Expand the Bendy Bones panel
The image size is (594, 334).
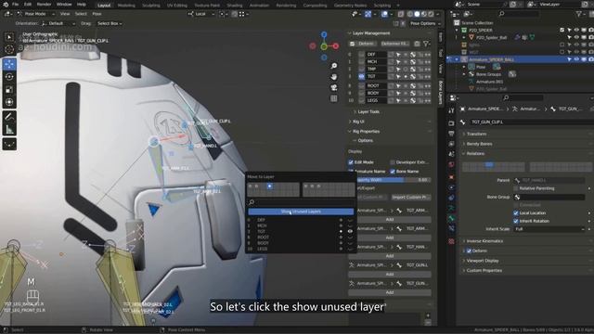coord(479,144)
